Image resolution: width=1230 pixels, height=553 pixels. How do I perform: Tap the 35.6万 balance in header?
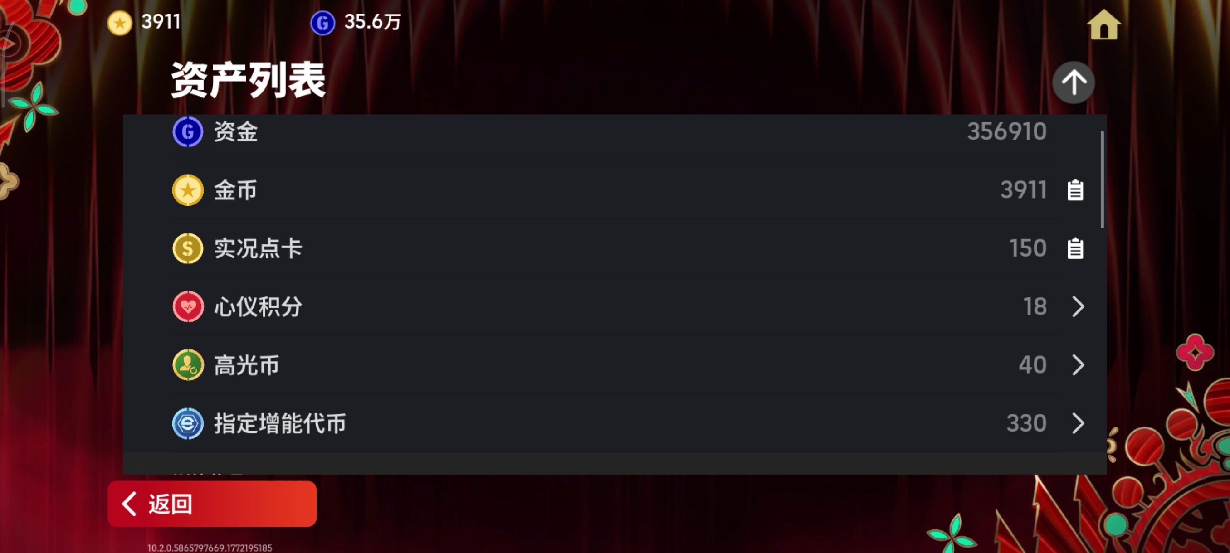(372, 22)
